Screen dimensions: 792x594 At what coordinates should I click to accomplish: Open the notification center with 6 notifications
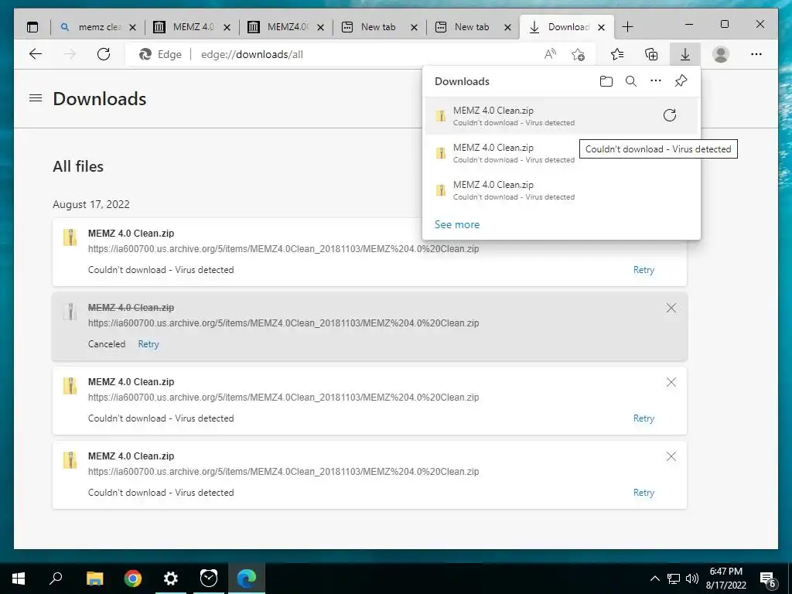point(768,579)
